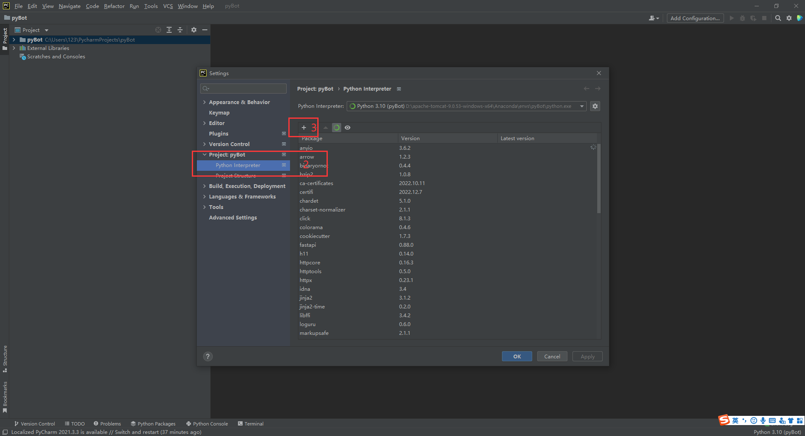
Task: Expand Build, Execution, Deployment settings
Action: [204, 186]
